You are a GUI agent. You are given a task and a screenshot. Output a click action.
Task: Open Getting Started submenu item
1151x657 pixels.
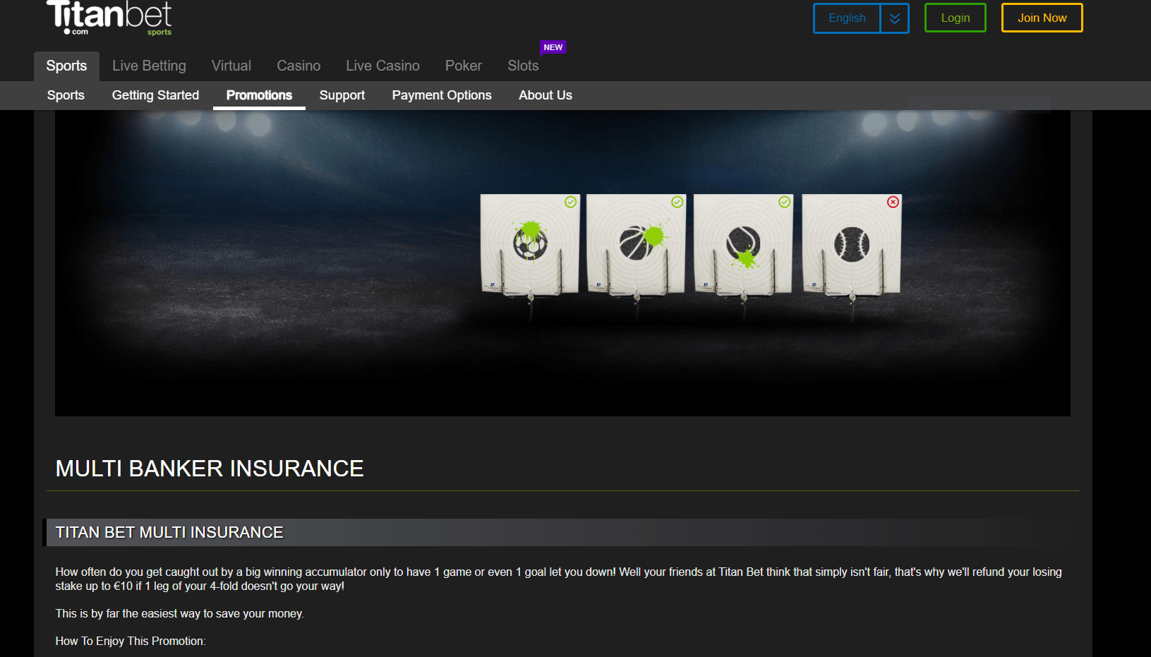[155, 95]
